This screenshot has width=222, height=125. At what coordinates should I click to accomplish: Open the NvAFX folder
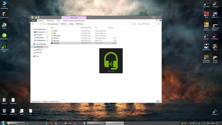(x=55, y=31)
